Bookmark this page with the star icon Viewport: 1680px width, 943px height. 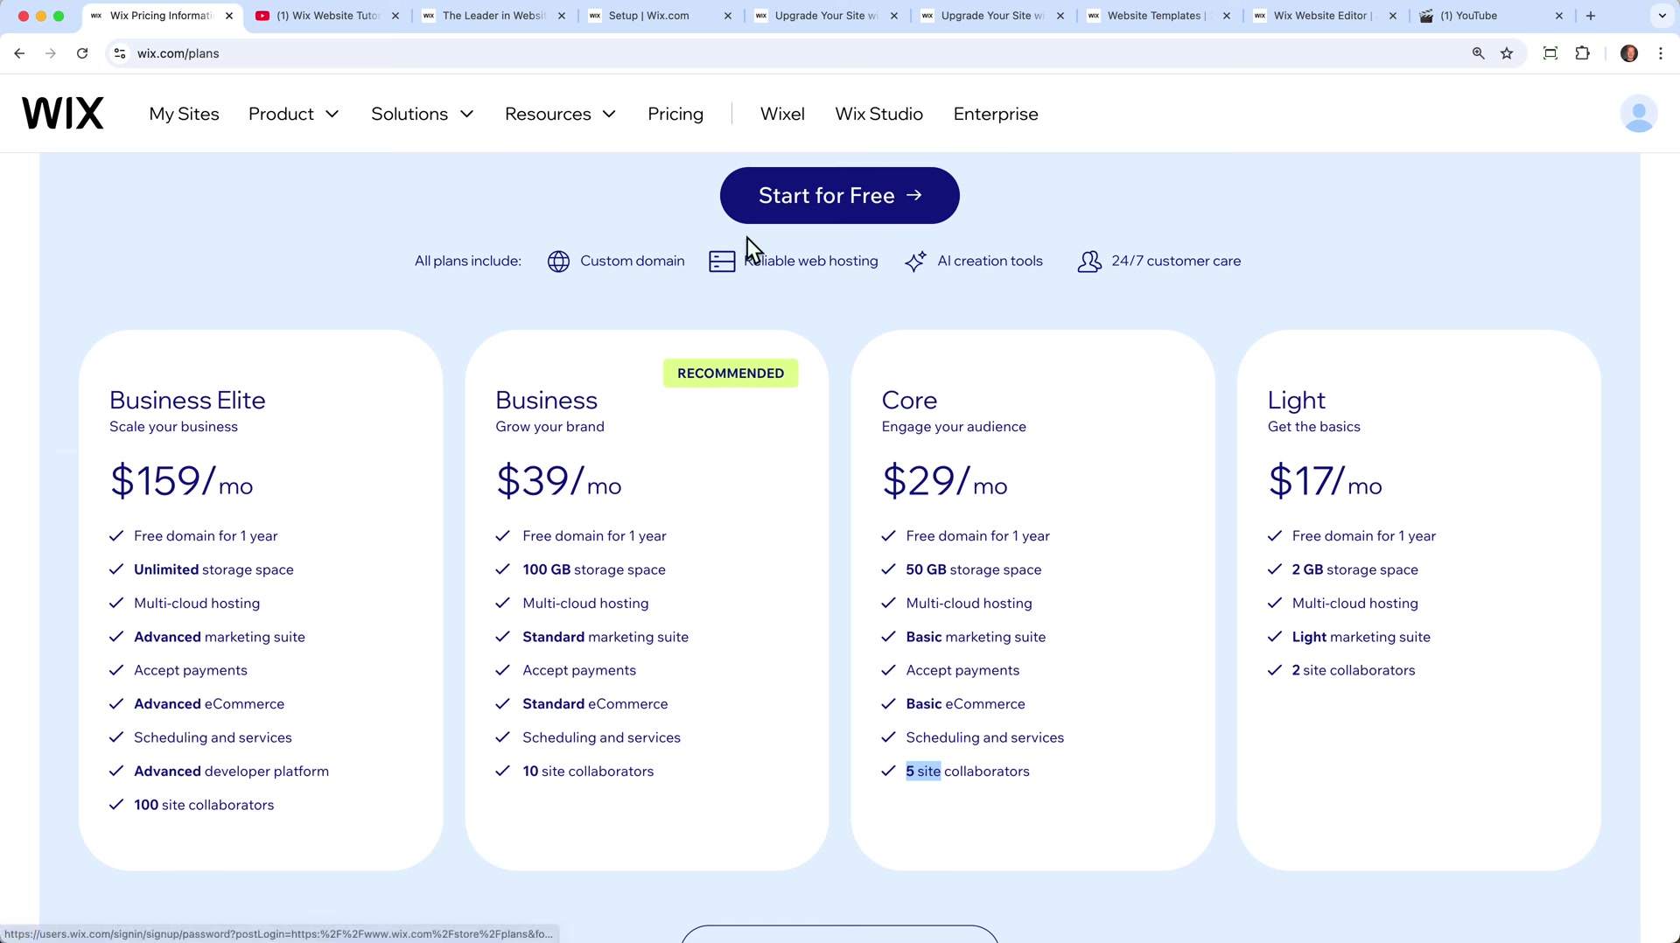click(1507, 53)
